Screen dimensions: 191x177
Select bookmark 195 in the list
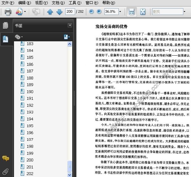tap(30, 126)
